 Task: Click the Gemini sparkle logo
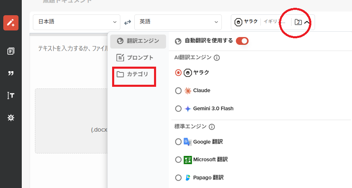(x=188, y=109)
